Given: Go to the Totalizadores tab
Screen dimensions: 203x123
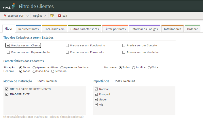Looking at the screenshot, I should coord(172,29).
